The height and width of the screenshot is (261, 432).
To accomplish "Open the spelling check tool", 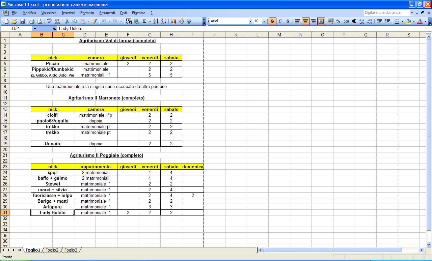I will point(50,21).
